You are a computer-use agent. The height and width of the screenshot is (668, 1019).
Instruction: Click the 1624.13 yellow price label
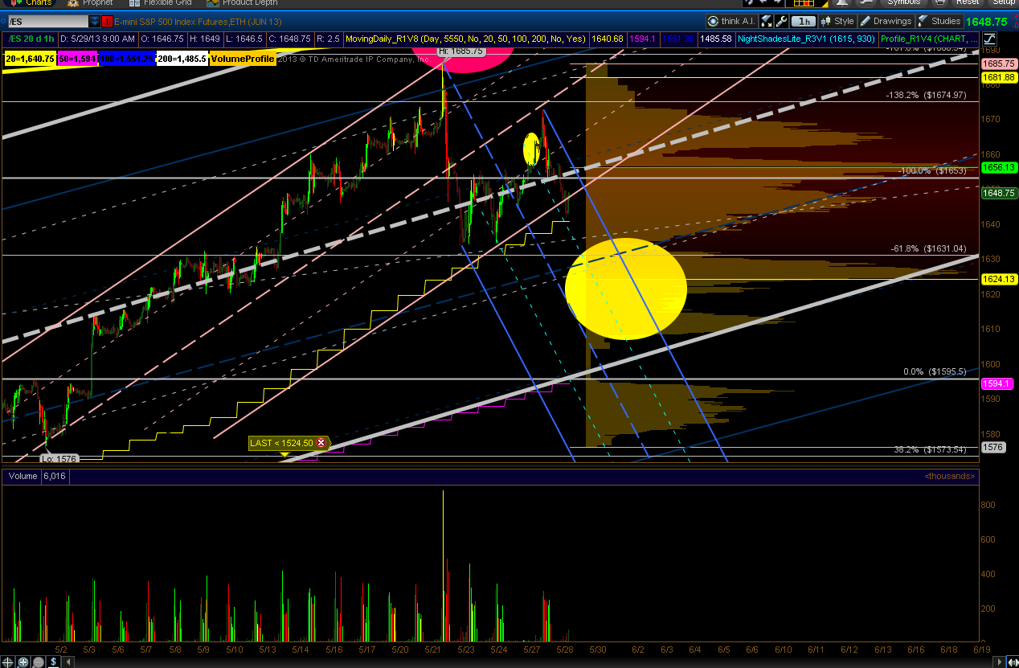(x=998, y=279)
